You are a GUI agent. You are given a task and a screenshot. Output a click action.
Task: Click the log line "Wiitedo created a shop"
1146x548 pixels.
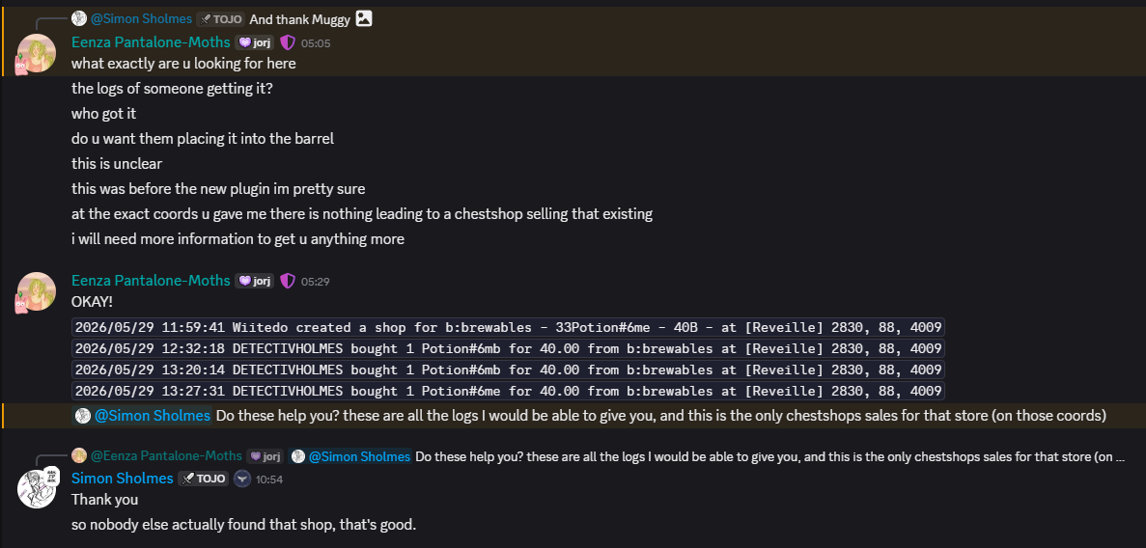click(508, 327)
